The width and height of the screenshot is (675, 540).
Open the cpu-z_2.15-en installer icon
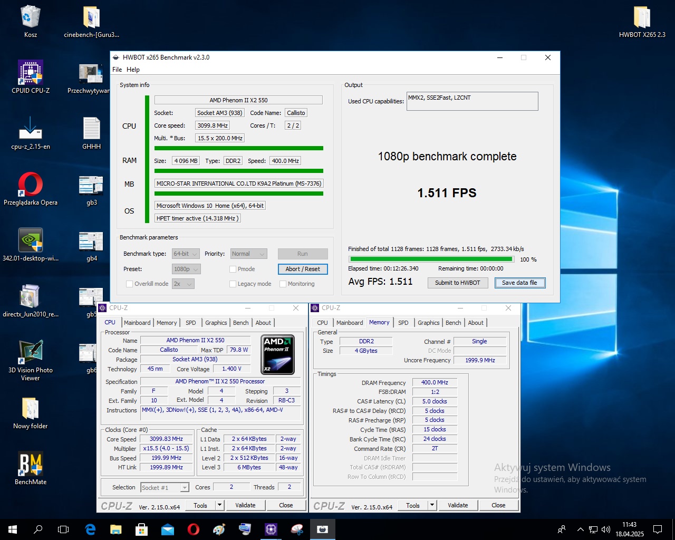[31, 133]
